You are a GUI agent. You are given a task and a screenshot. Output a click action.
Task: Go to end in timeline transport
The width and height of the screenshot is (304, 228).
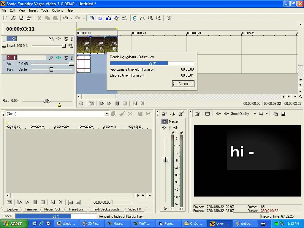coord(142,104)
